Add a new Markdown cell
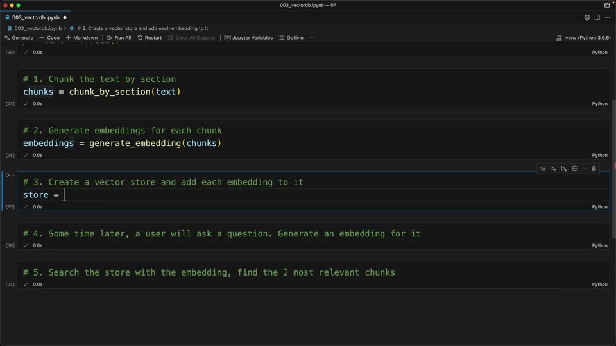Viewport: 616px width, 346px height. [81, 38]
